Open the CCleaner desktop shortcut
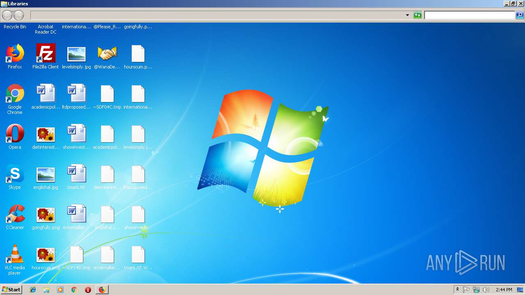The image size is (525, 295). (15, 214)
